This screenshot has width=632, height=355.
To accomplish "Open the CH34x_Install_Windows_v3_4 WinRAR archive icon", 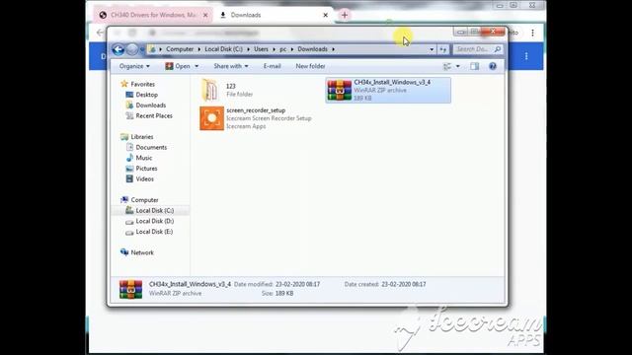I will pyautogui.click(x=340, y=90).
